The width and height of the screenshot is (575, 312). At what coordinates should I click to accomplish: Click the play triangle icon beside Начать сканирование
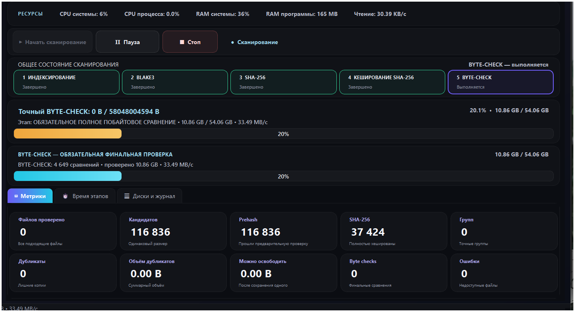click(x=20, y=42)
